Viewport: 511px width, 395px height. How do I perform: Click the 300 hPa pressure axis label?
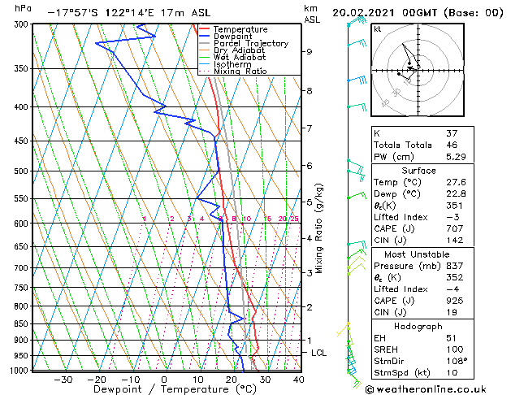23,24
